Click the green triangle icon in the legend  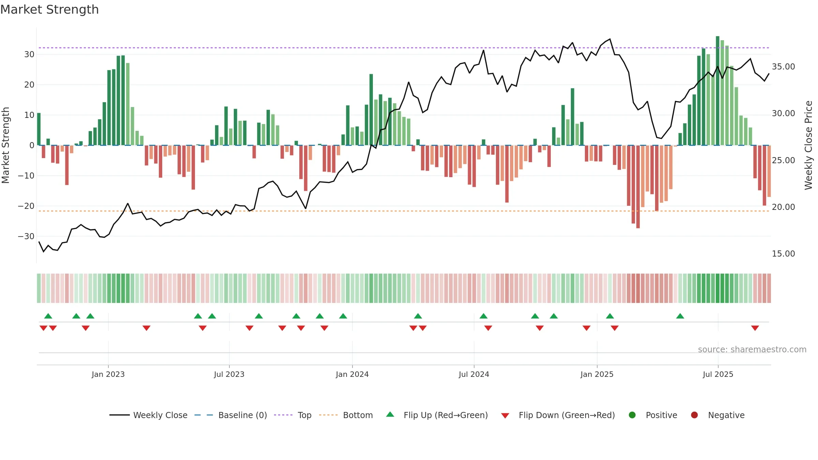390,414
